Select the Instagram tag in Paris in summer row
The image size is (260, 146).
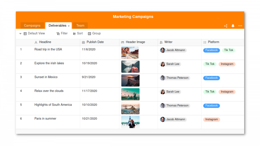[212, 120]
